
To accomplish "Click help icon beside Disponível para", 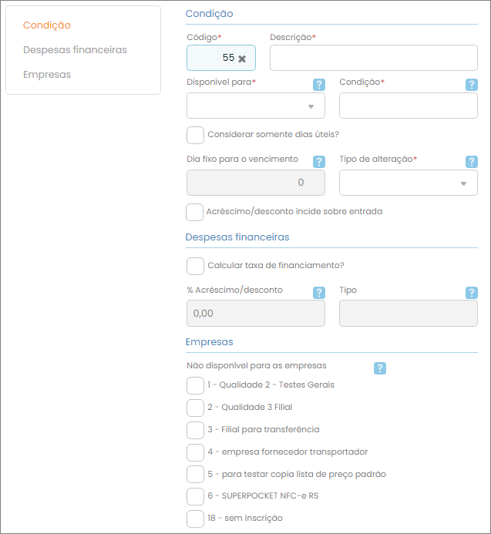I will pyautogui.click(x=318, y=85).
